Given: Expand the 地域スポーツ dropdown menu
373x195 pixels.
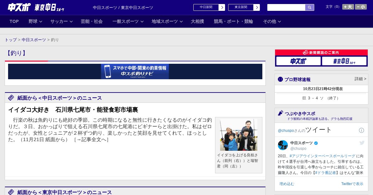Looking at the screenshot, I should (x=167, y=21).
